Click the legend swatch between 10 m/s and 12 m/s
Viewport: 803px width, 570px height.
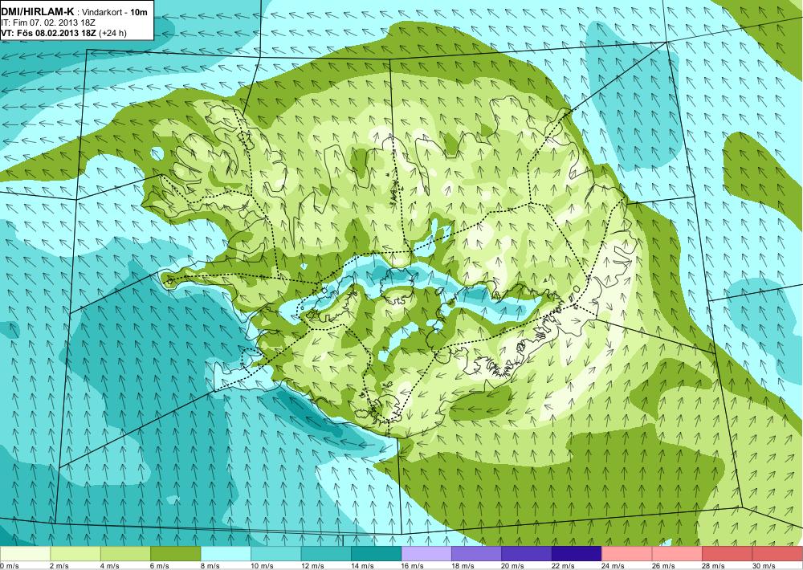point(276,553)
